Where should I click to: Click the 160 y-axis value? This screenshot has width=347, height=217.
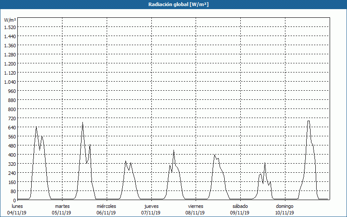pos(13,182)
